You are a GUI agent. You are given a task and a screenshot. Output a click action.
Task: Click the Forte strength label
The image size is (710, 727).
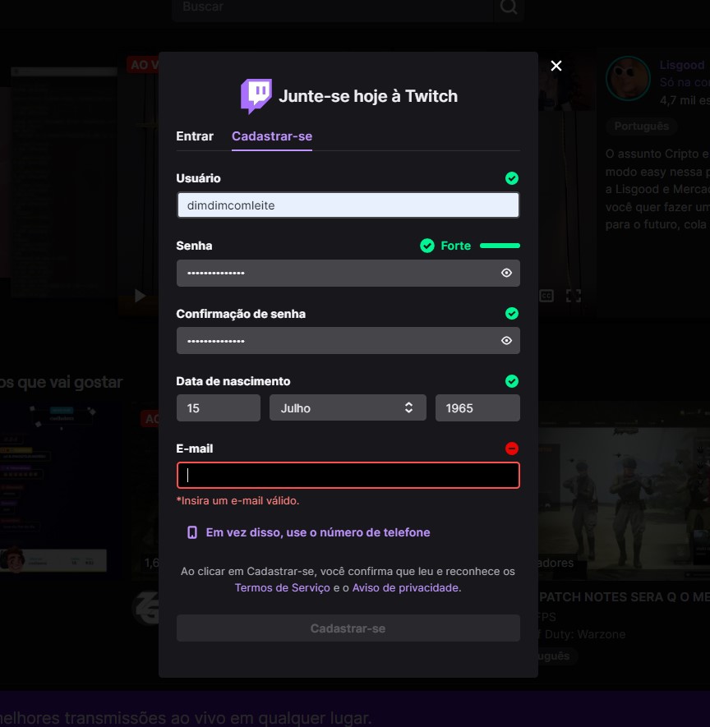click(455, 246)
